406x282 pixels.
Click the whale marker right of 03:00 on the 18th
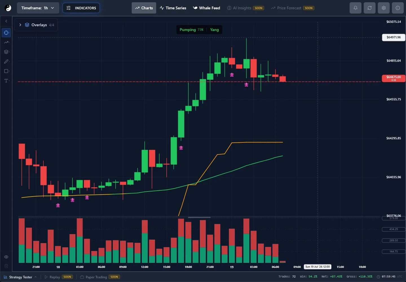[x=87, y=197]
